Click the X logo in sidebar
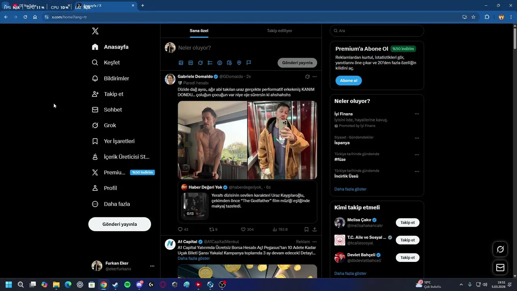The image size is (517, 291). pos(95,31)
